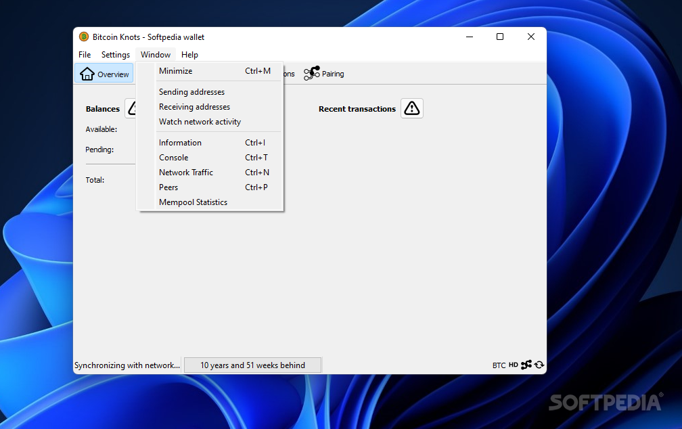Open the Pairing tab icon

pos(311,73)
